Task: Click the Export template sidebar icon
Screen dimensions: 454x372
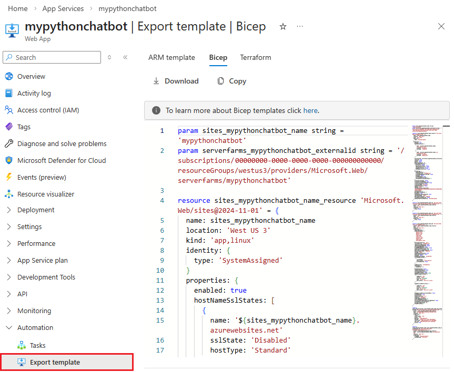Action: 22,362
